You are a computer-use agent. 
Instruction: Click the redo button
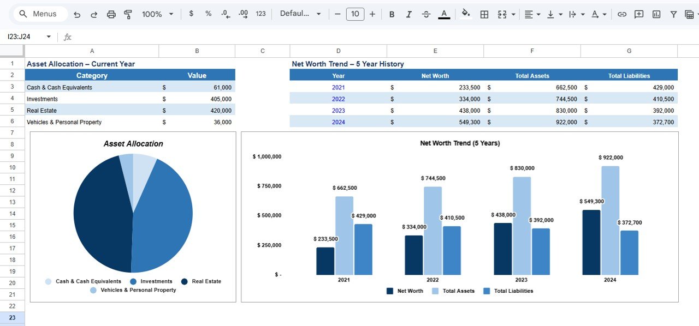click(94, 14)
